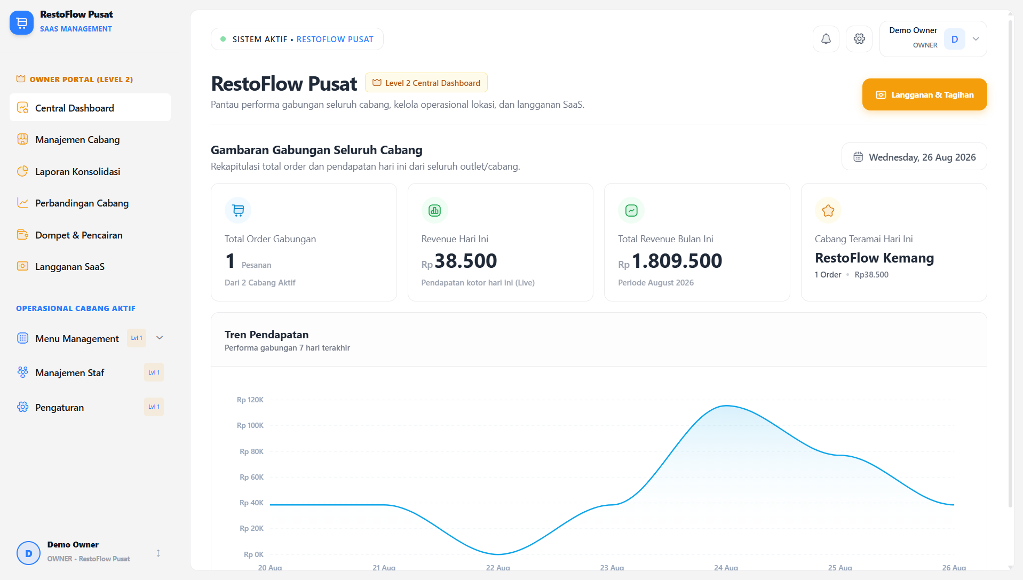
Task: Click the Dompet & Pencairan wallet icon
Action: tap(22, 235)
